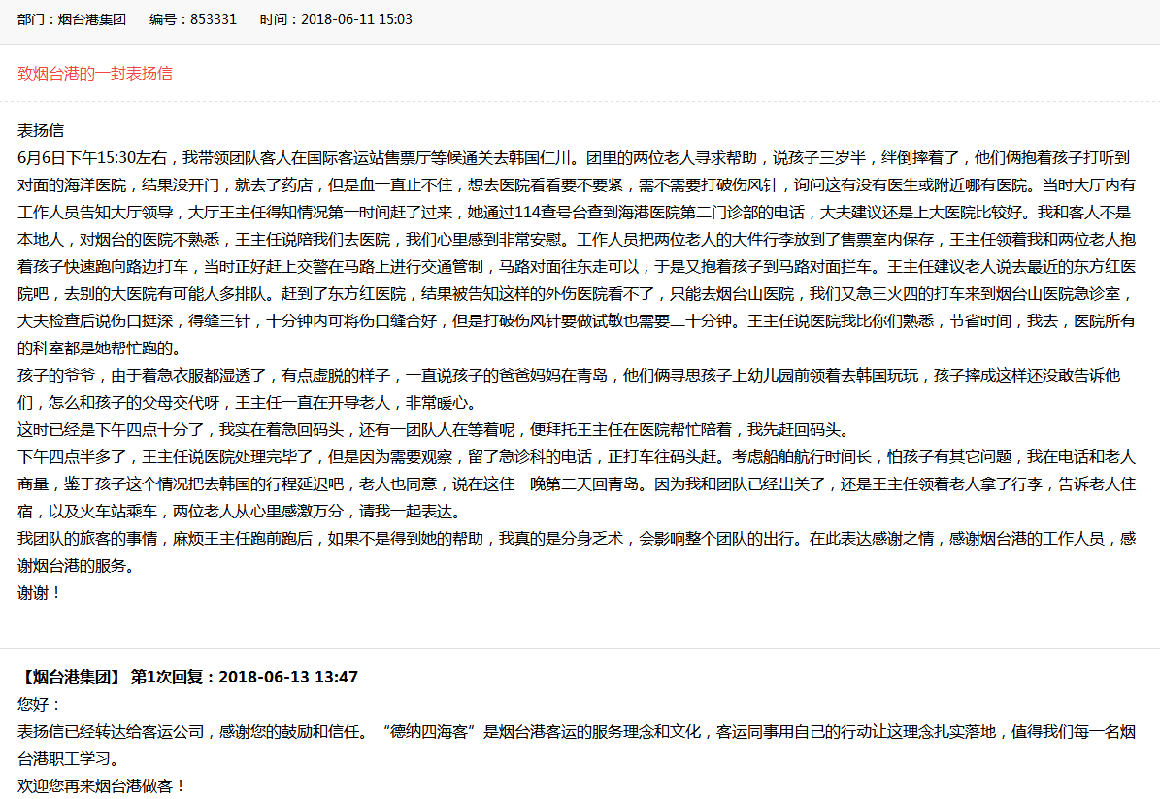The width and height of the screenshot is (1160, 799).
Task: Click the paragraph starting 下午四点半多了
Action: click(577, 484)
